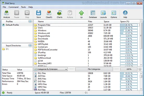Click the p2.txt file icon
144x96 pixels.
pos(36,61)
